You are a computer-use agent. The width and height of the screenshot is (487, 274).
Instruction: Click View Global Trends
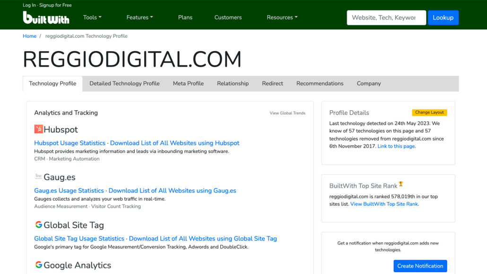pos(287,113)
